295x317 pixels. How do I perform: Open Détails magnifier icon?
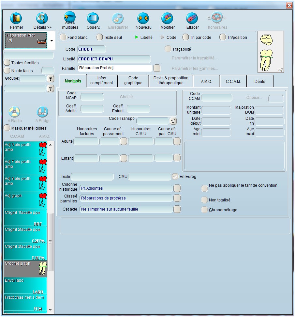coord(42,18)
